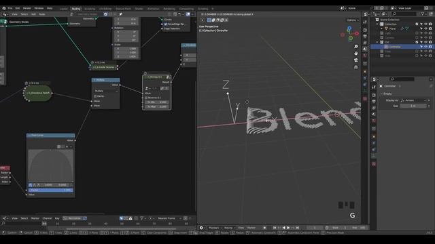Disable Controller render camera icon
The height and width of the screenshot is (244, 435).
(430, 47)
